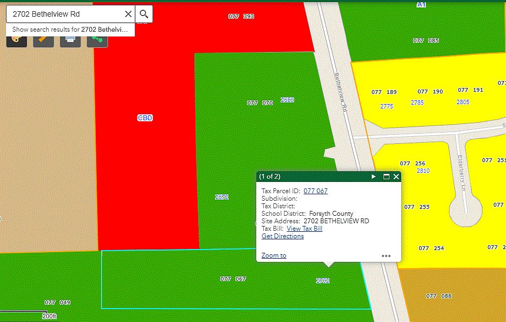Click parcel 077 088 in orange zone
This screenshot has width=506, height=322.
tap(438, 296)
